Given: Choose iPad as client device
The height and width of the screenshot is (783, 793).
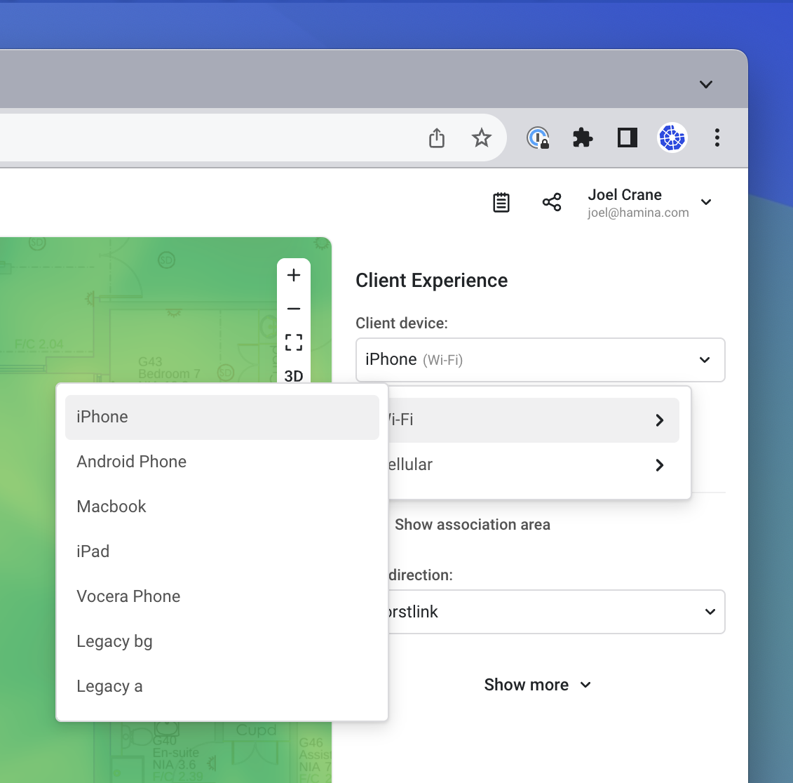Looking at the screenshot, I should pos(222,551).
